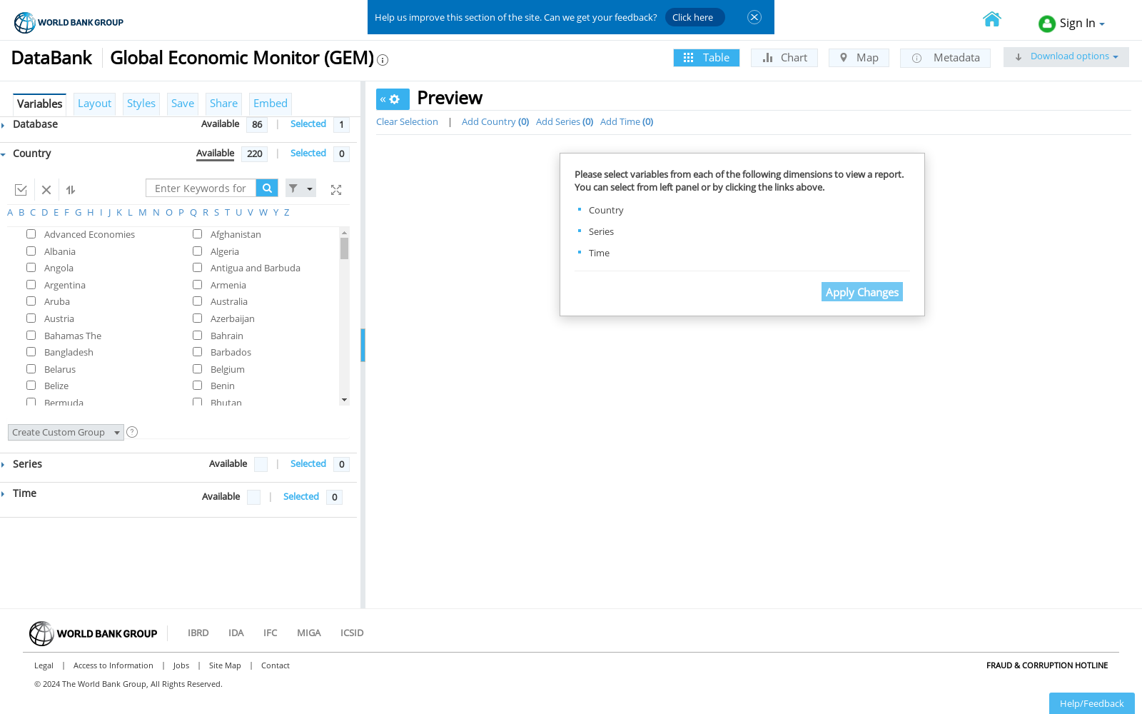This screenshot has width=1142, height=714.
Task: Open the IBRD footer link
Action: (198, 633)
